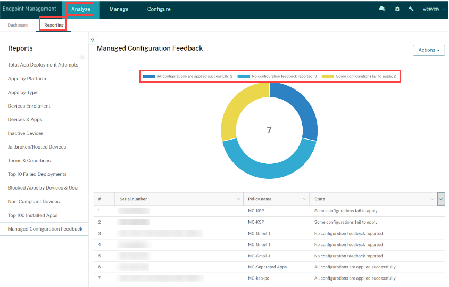Open Top 10 Failed Deployments report
The width and height of the screenshot is (449, 287).
[37, 174]
